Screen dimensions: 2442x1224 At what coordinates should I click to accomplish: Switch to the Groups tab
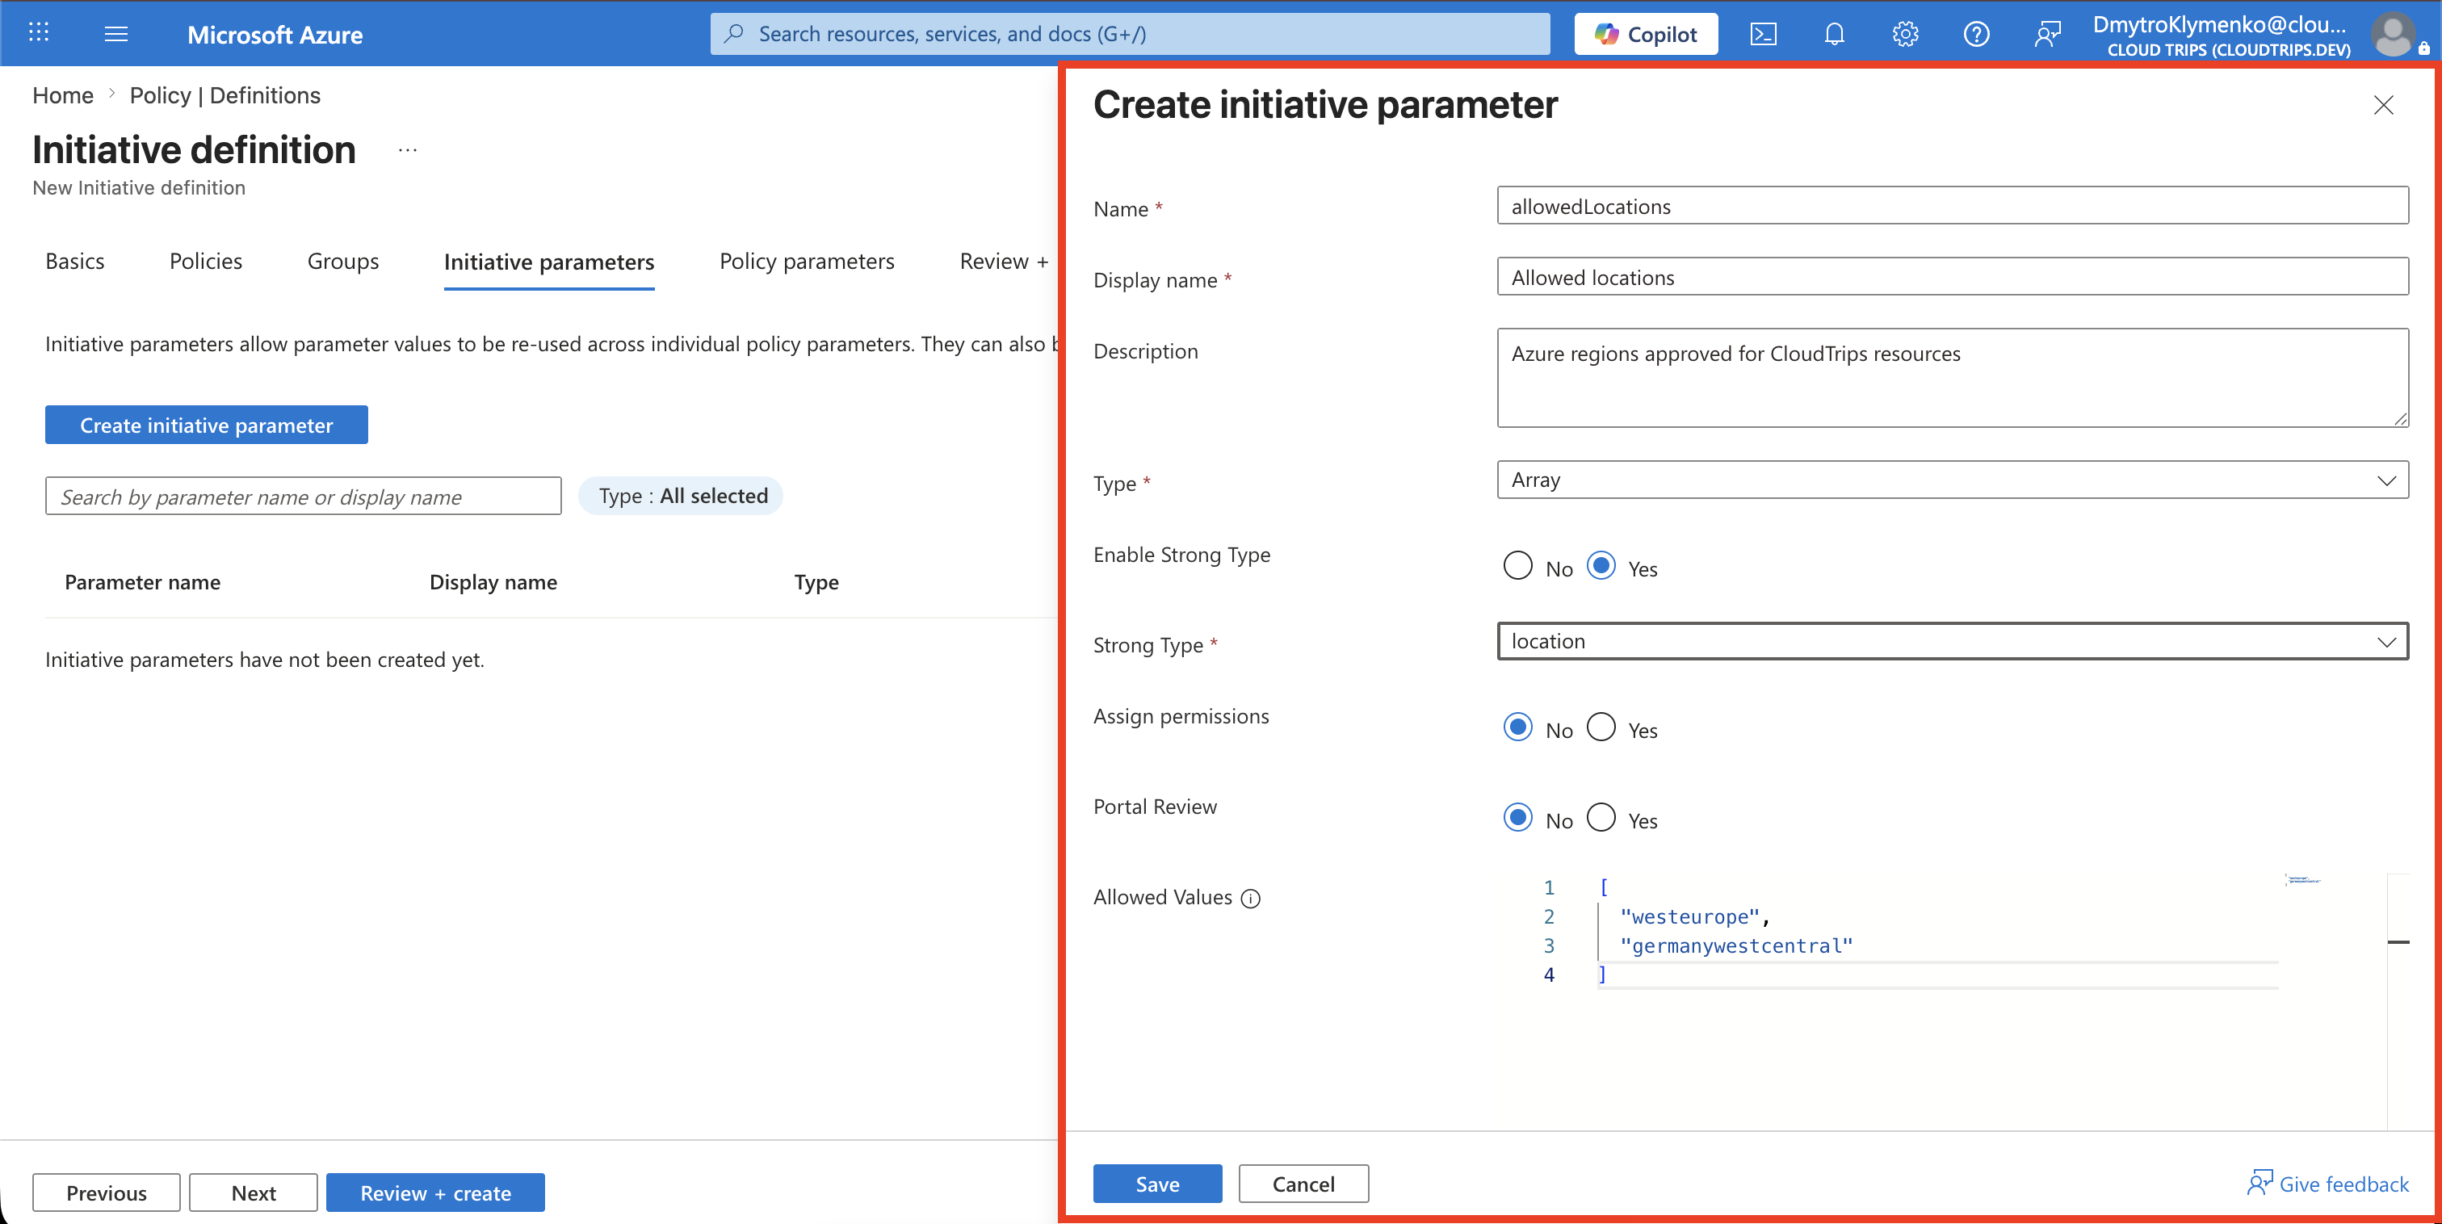[343, 262]
